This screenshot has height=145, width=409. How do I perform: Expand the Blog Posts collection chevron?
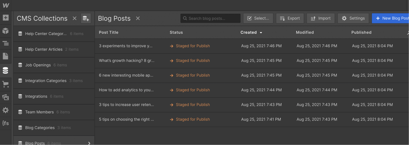(89, 143)
